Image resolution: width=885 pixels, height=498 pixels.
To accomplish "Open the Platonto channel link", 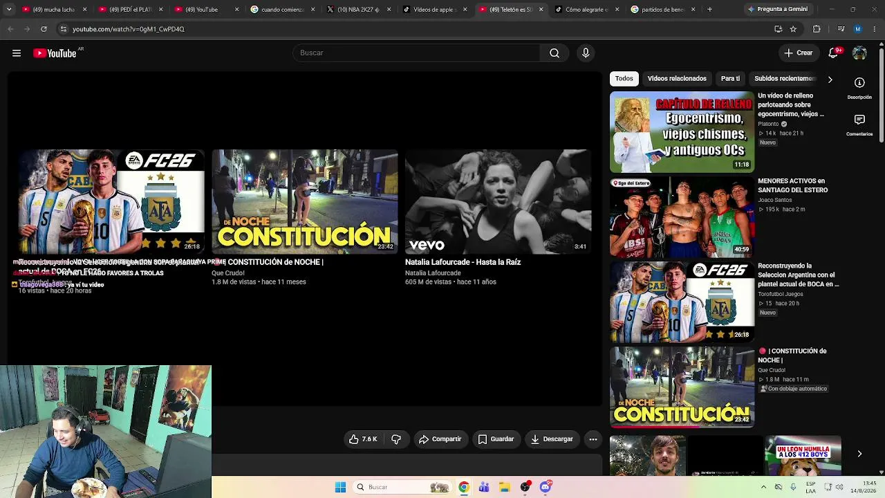I will pyautogui.click(x=768, y=124).
